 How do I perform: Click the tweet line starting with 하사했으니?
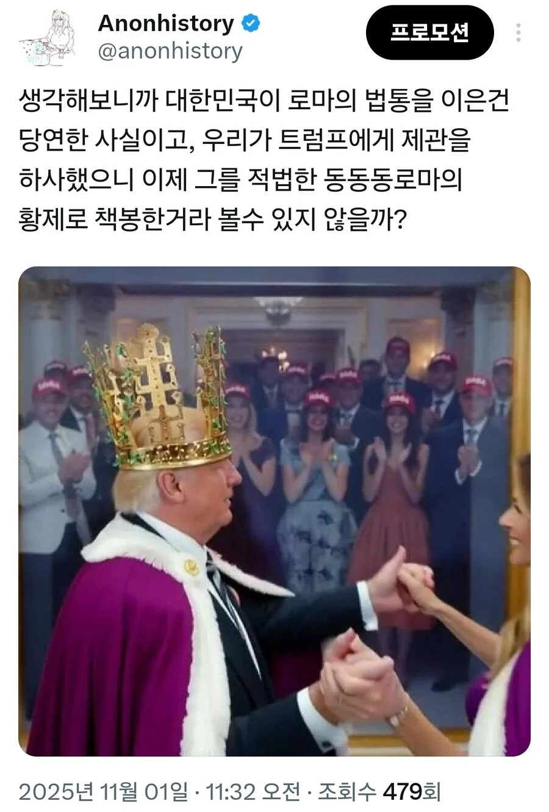[240, 179]
